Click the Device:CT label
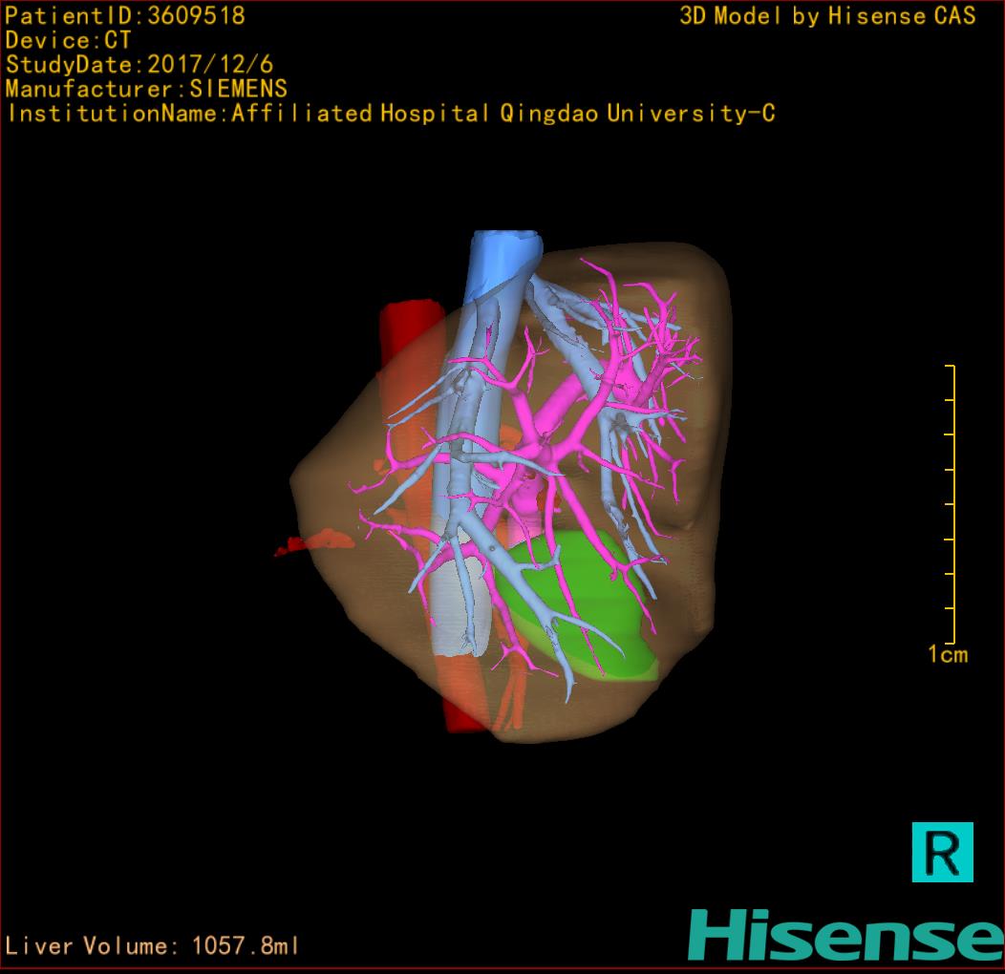Image resolution: width=1005 pixels, height=974 pixels. (x=68, y=40)
